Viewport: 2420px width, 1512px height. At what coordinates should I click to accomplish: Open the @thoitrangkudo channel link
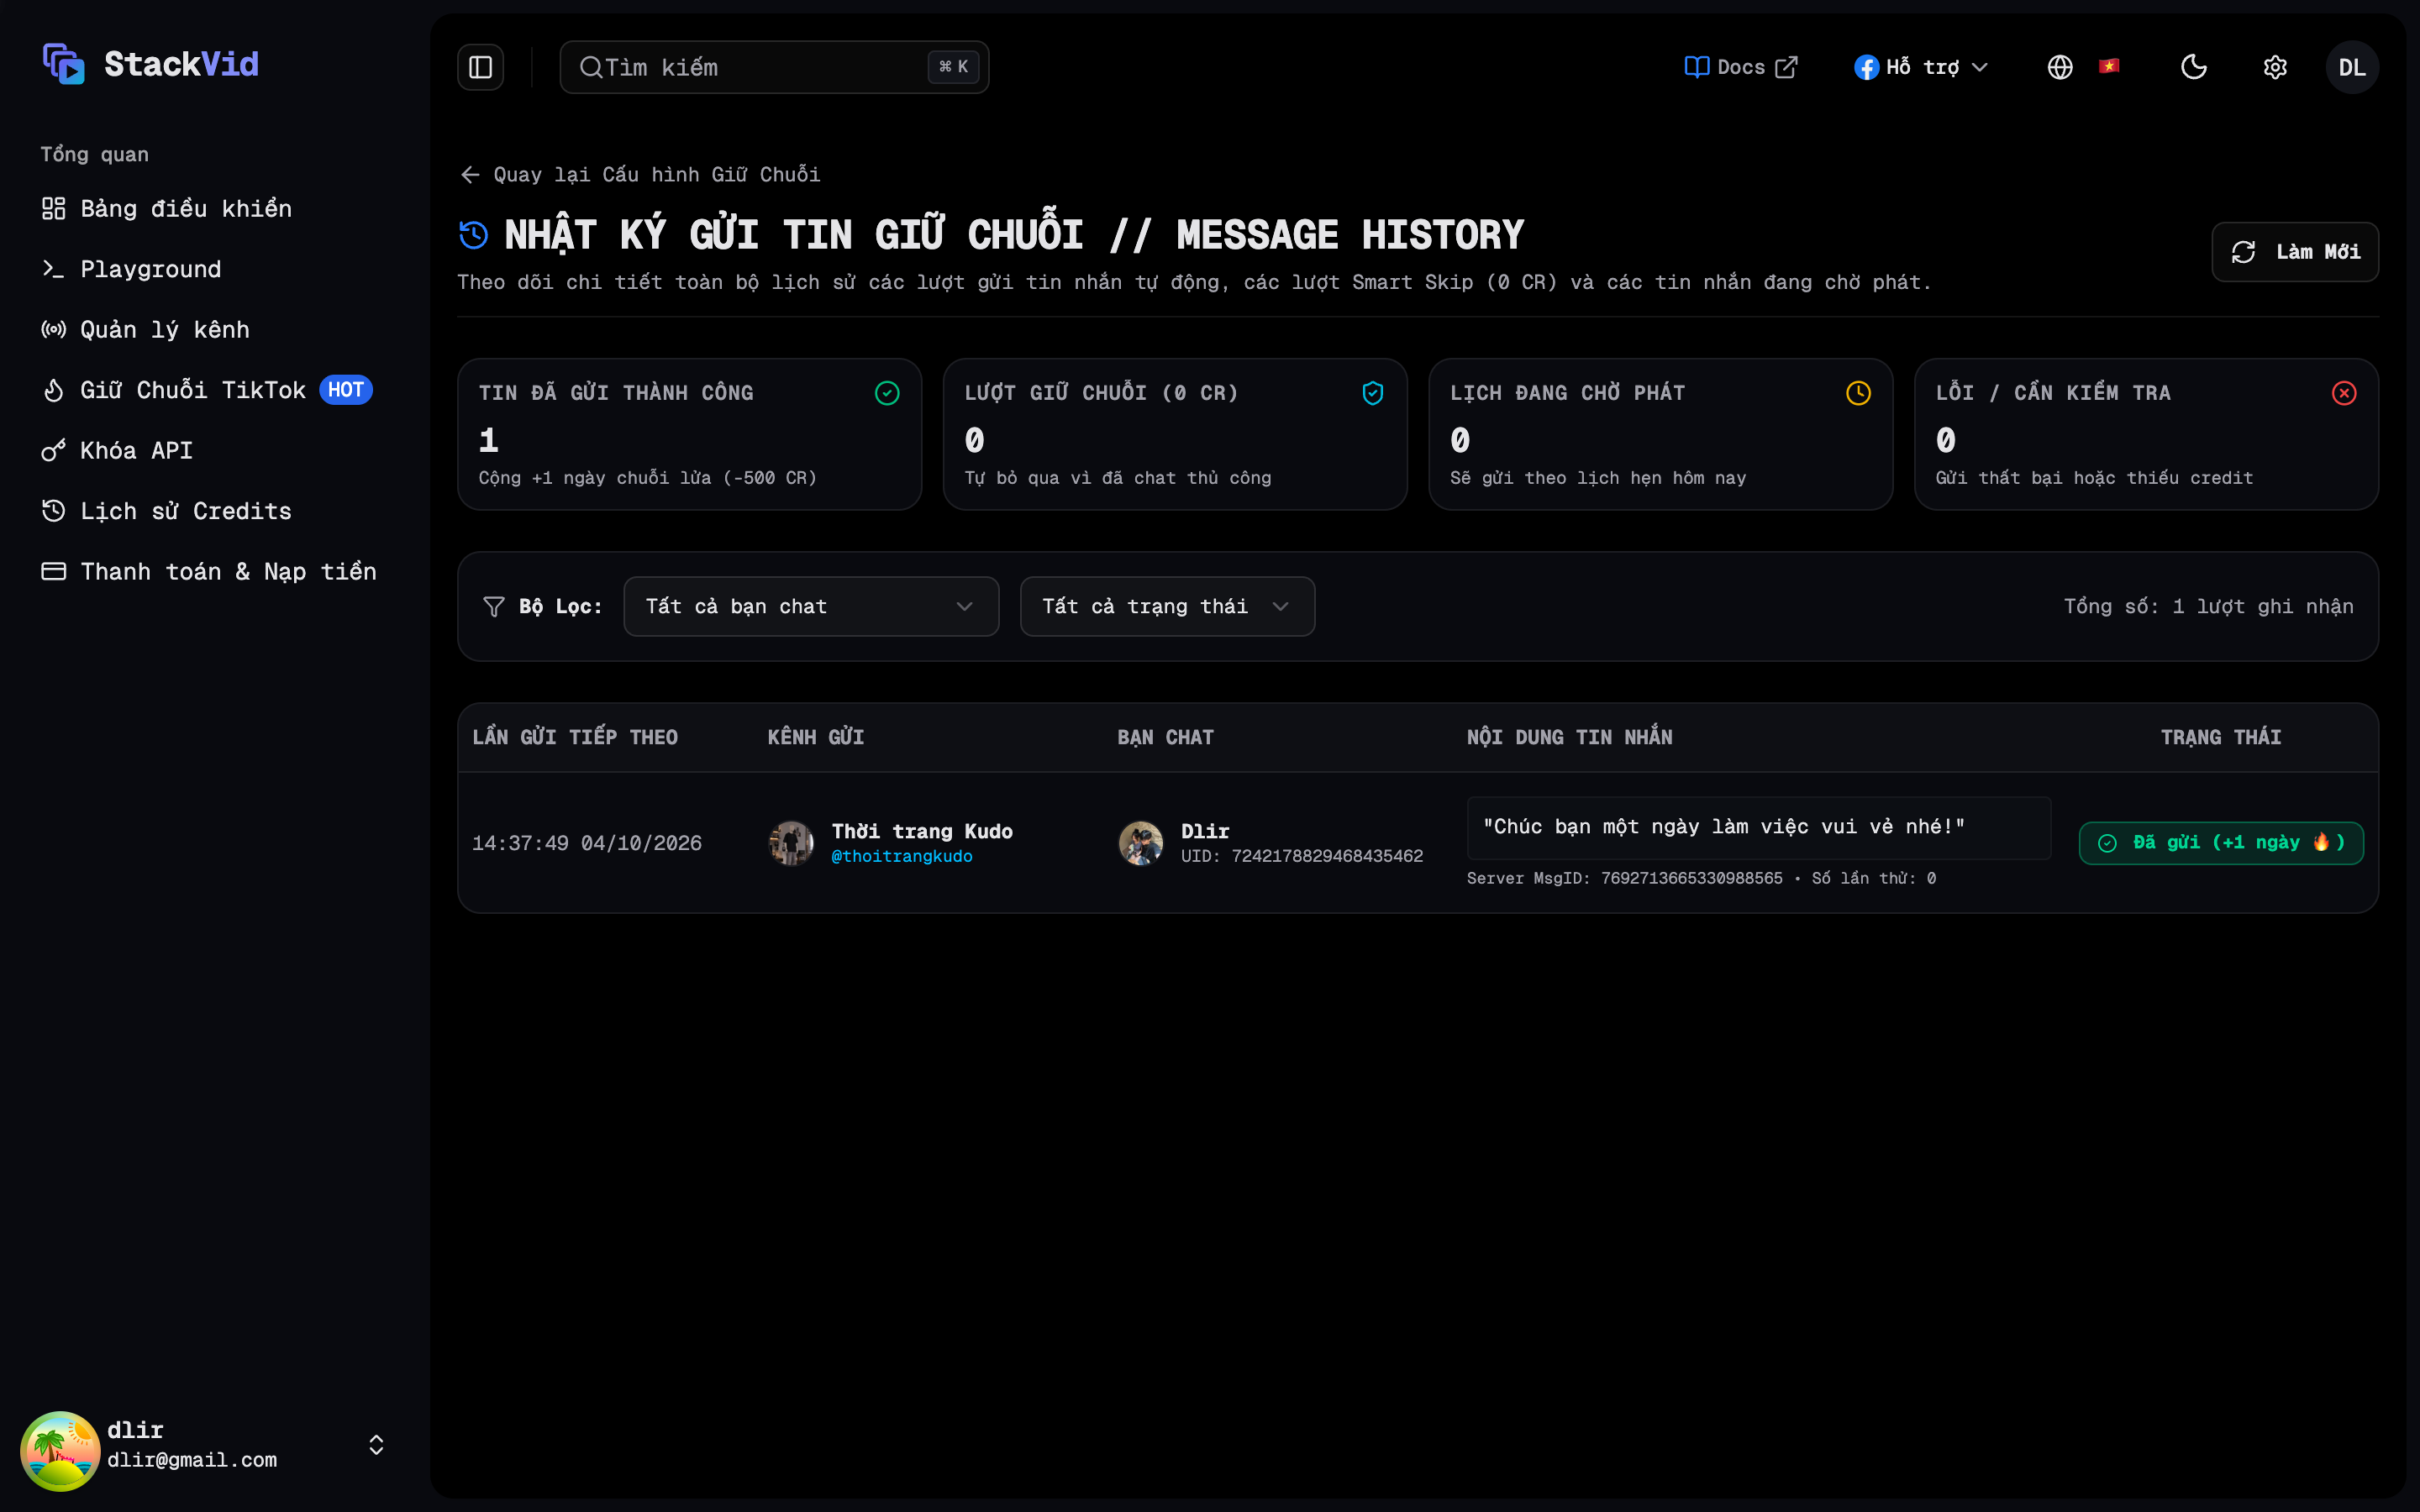pyautogui.click(x=902, y=856)
